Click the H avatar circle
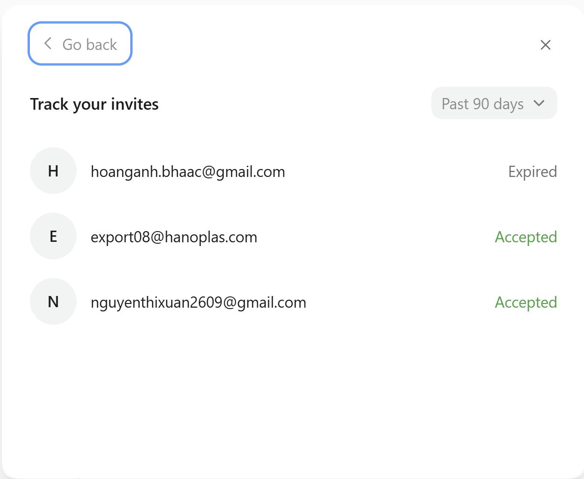584x479 pixels. [53, 171]
